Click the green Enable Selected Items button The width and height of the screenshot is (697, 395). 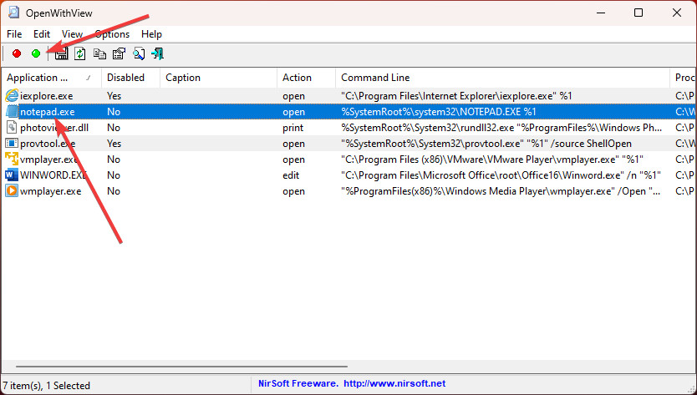coord(36,54)
